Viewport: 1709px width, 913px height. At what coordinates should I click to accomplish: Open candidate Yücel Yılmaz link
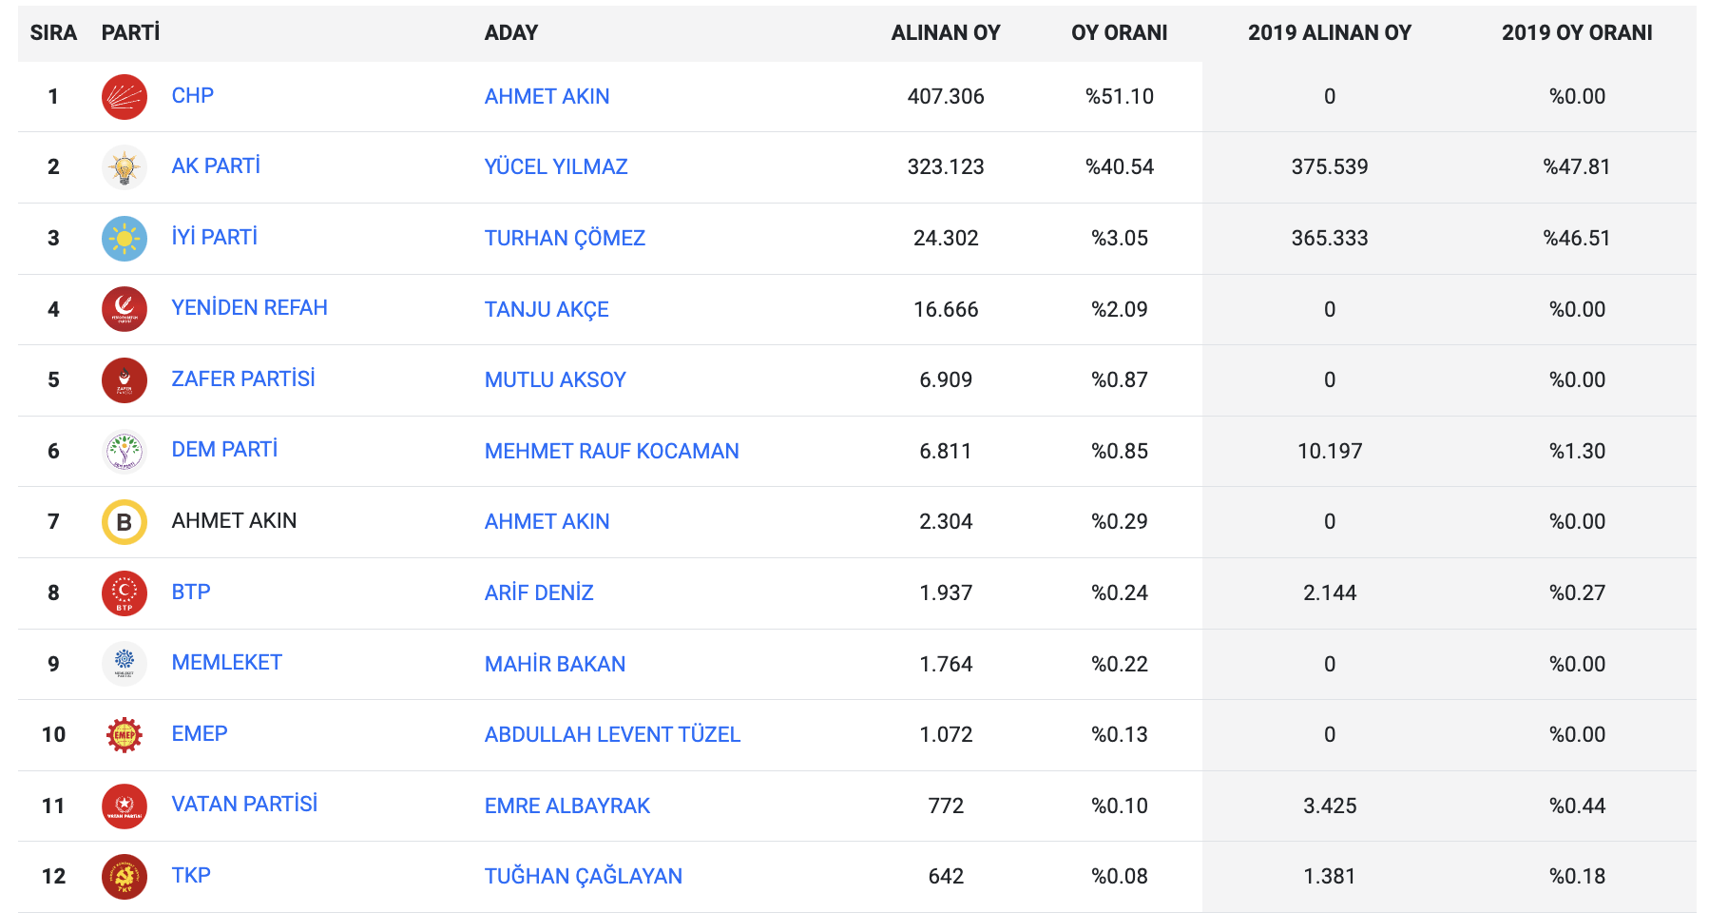pos(556,167)
